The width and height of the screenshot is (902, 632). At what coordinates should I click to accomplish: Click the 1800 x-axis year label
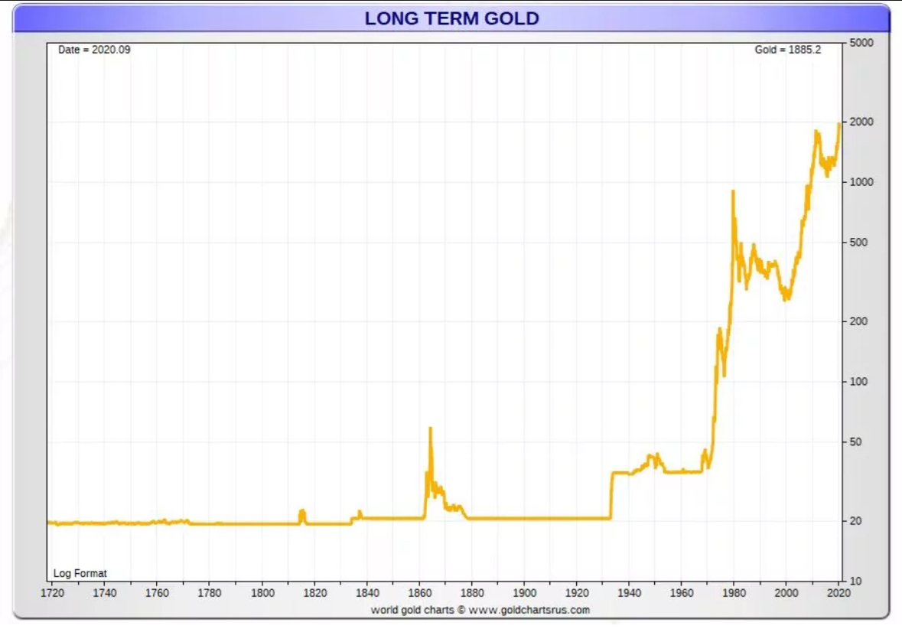click(x=262, y=593)
